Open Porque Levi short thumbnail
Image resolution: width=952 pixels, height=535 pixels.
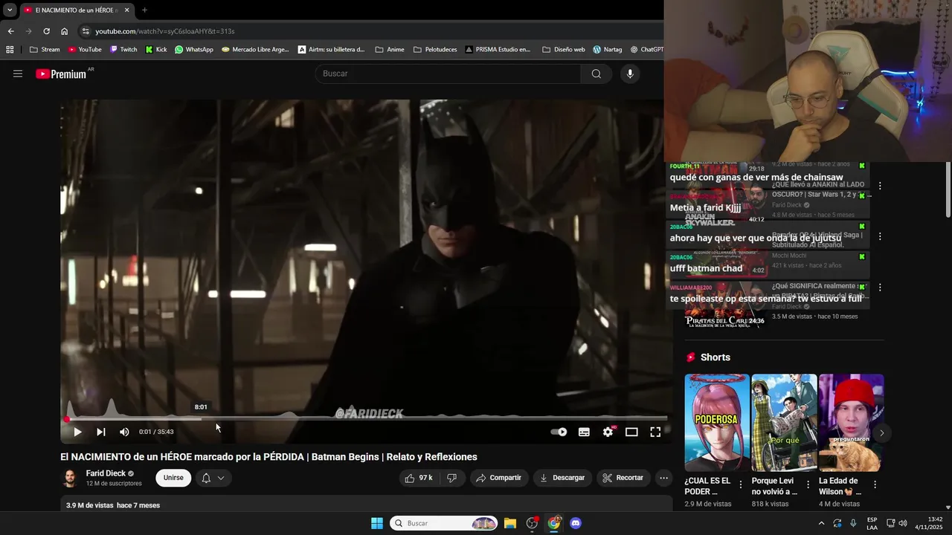tap(784, 423)
